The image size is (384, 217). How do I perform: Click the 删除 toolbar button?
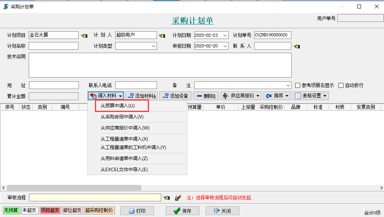[x=206, y=96]
